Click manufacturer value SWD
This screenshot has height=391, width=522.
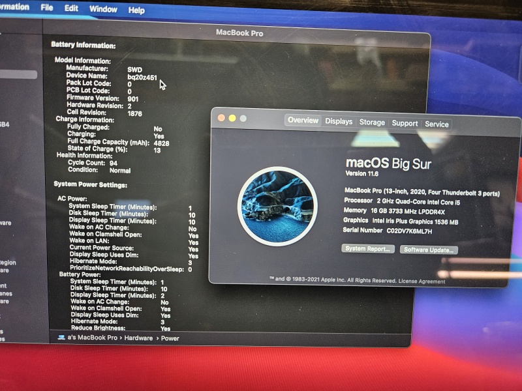click(x=134, y=70)
